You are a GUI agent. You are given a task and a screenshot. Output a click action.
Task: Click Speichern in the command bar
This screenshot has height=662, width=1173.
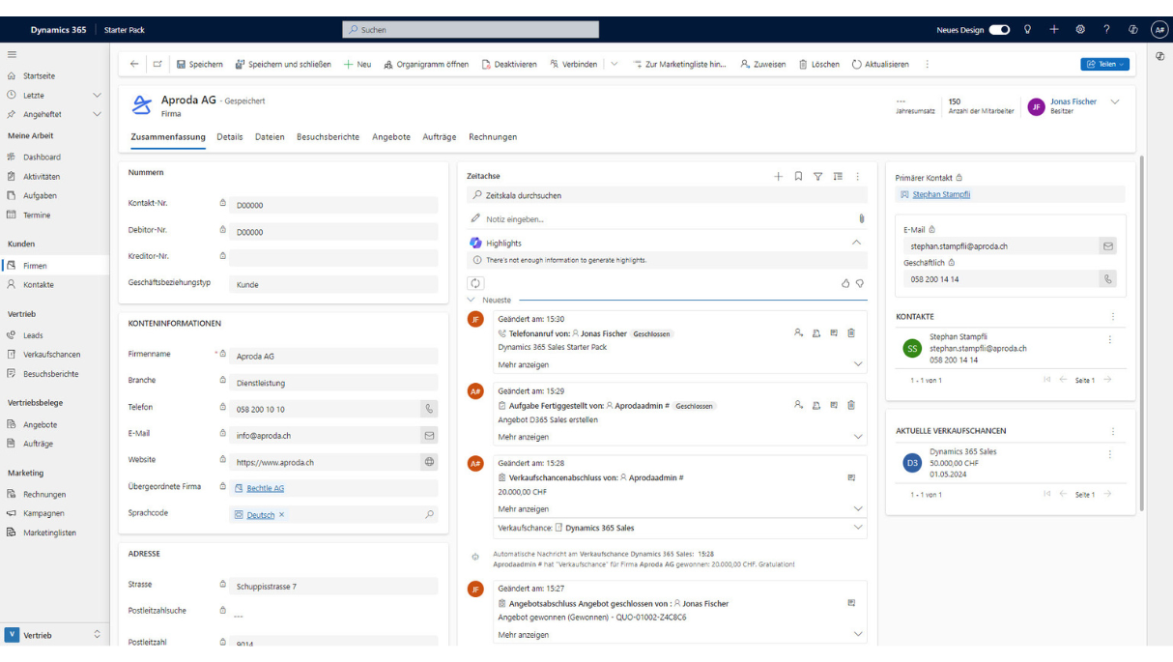point(200,64)
